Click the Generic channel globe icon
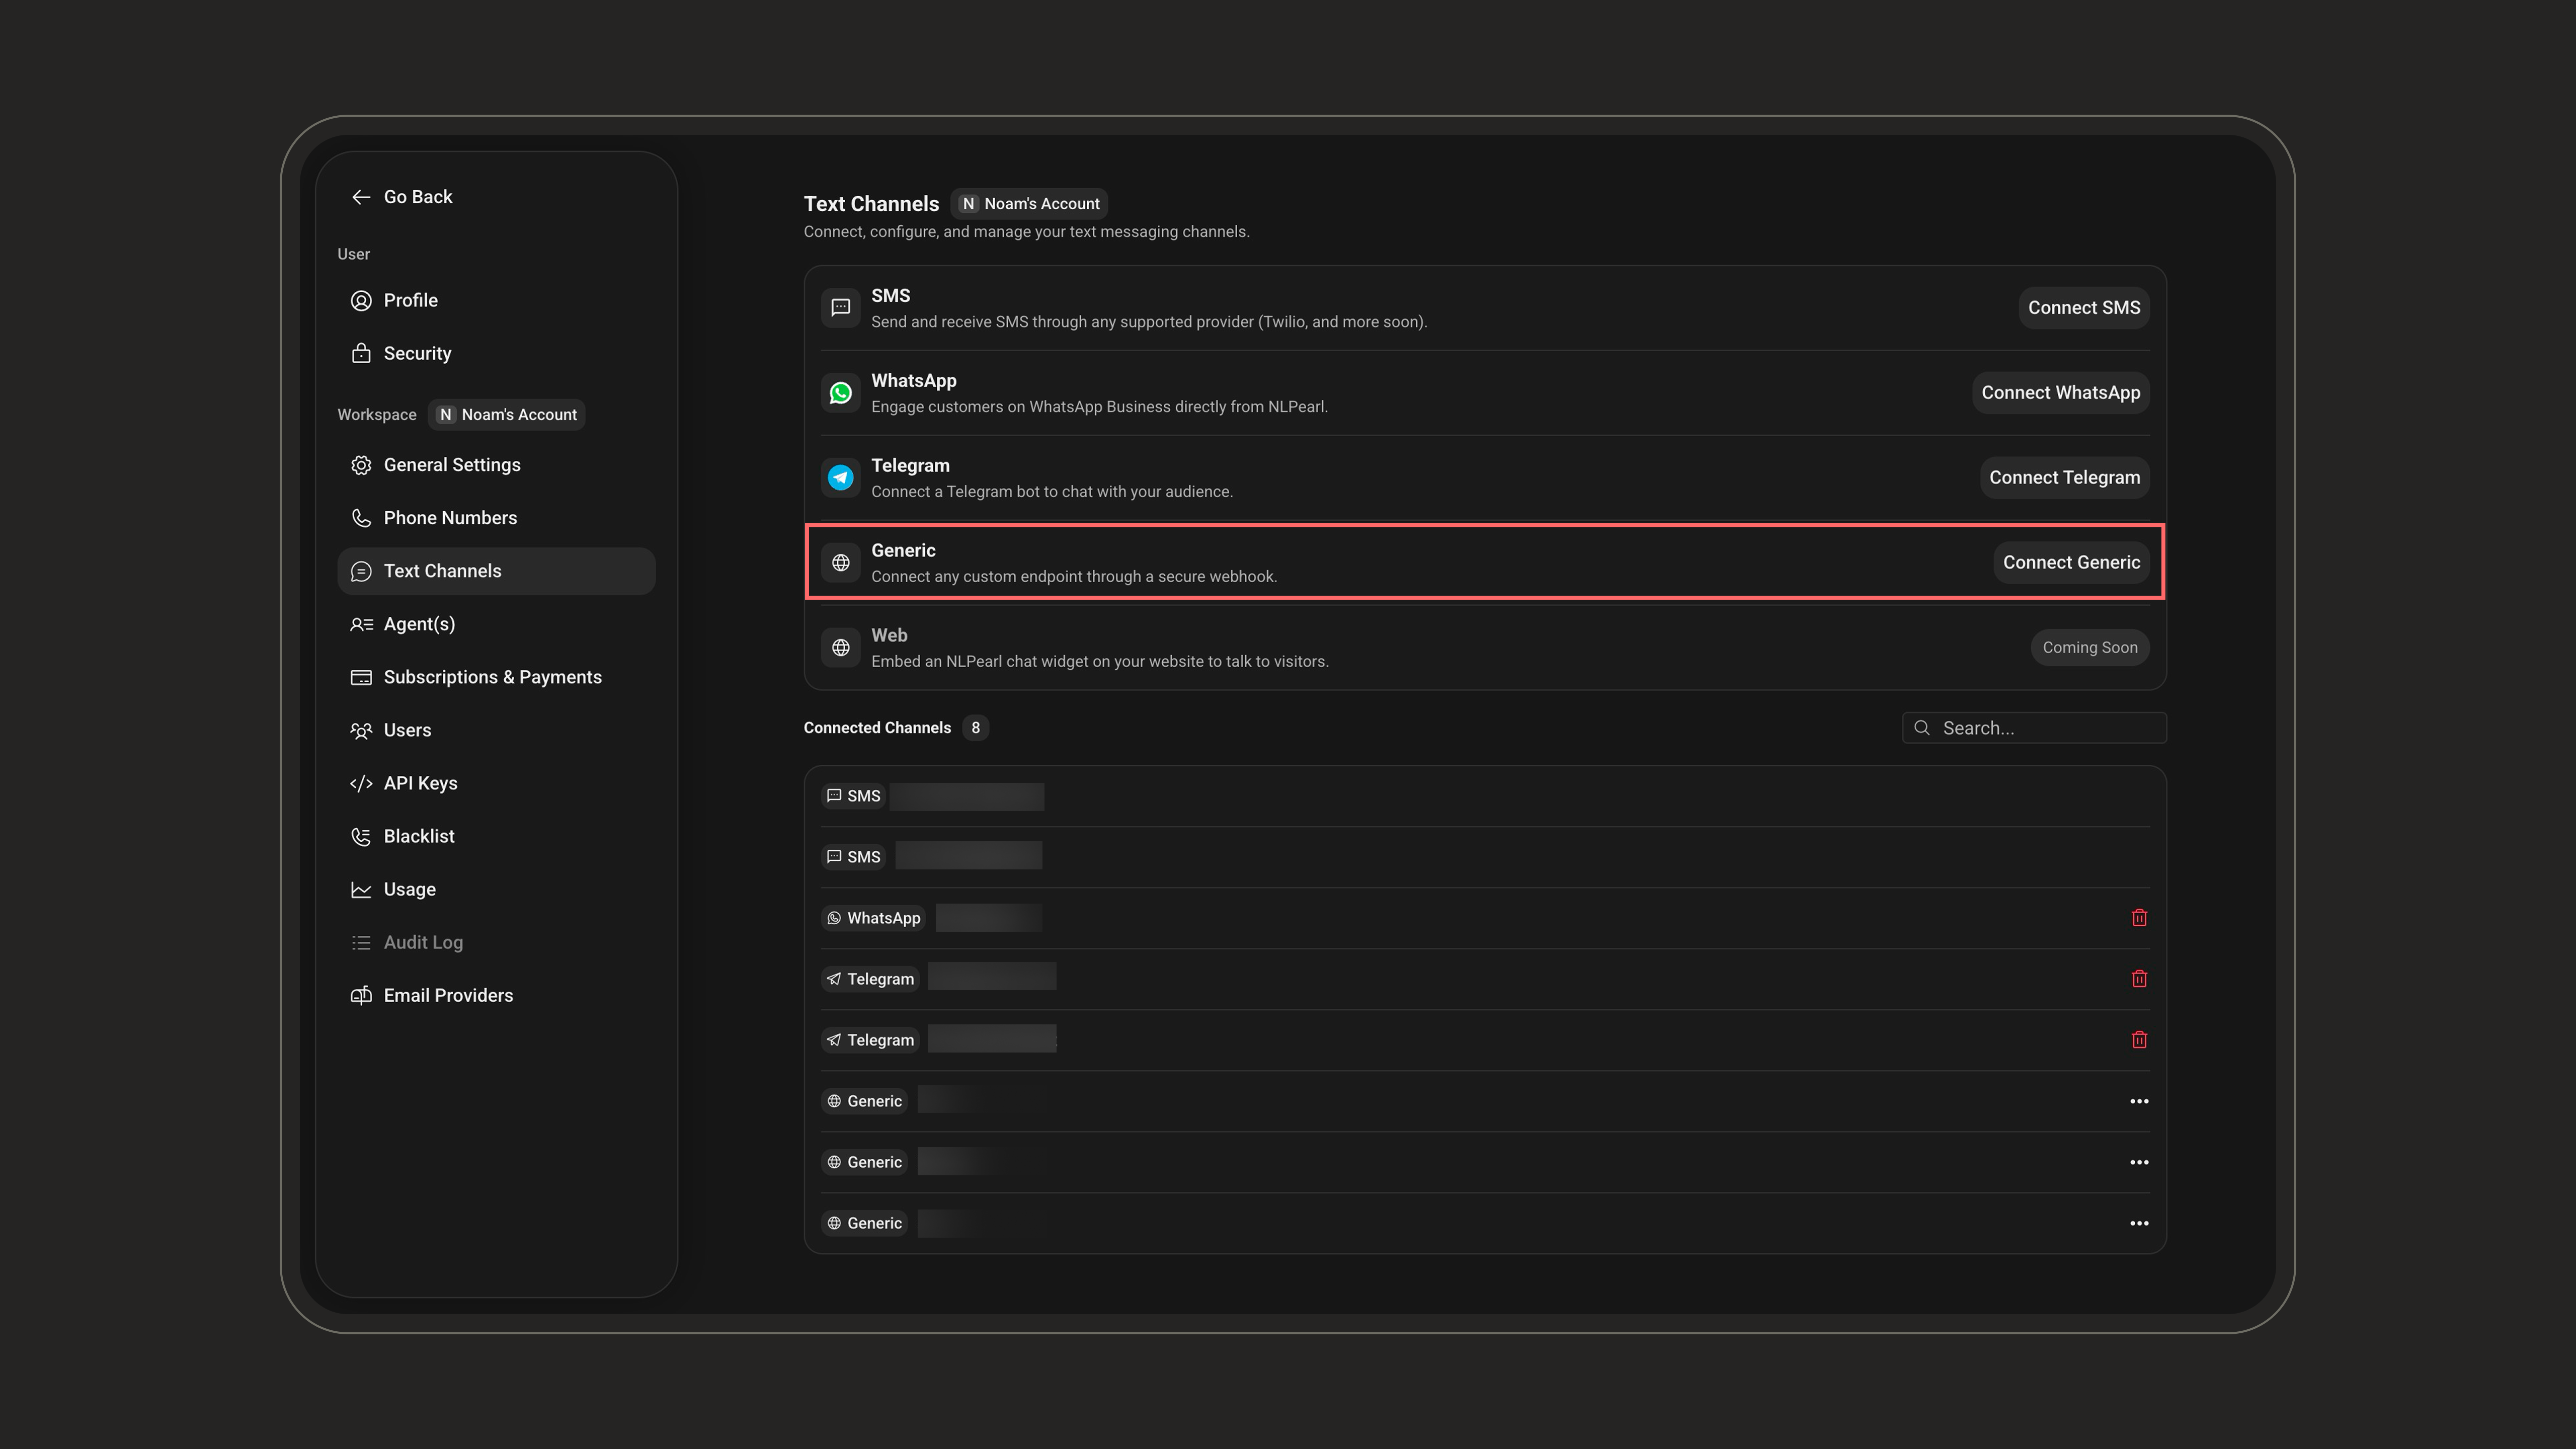 (841, 563)
